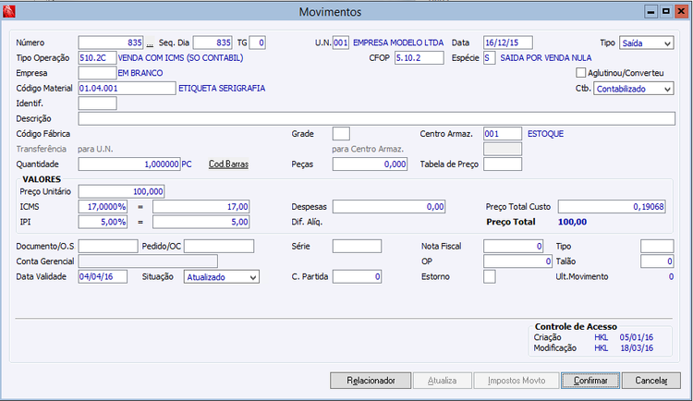Click the Cod.Barras link

coord(228,164)
